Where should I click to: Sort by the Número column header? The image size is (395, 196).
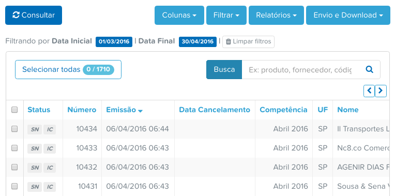(x=82, y=110)
